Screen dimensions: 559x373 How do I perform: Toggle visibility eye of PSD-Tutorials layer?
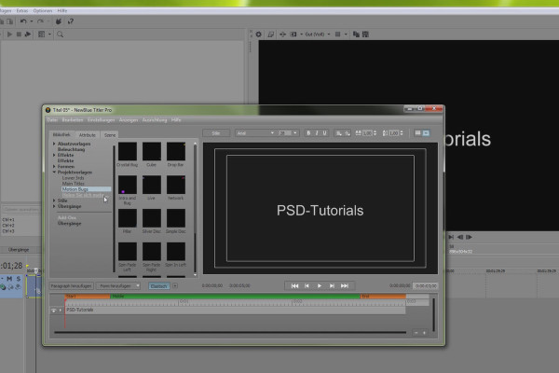point(53,311)
